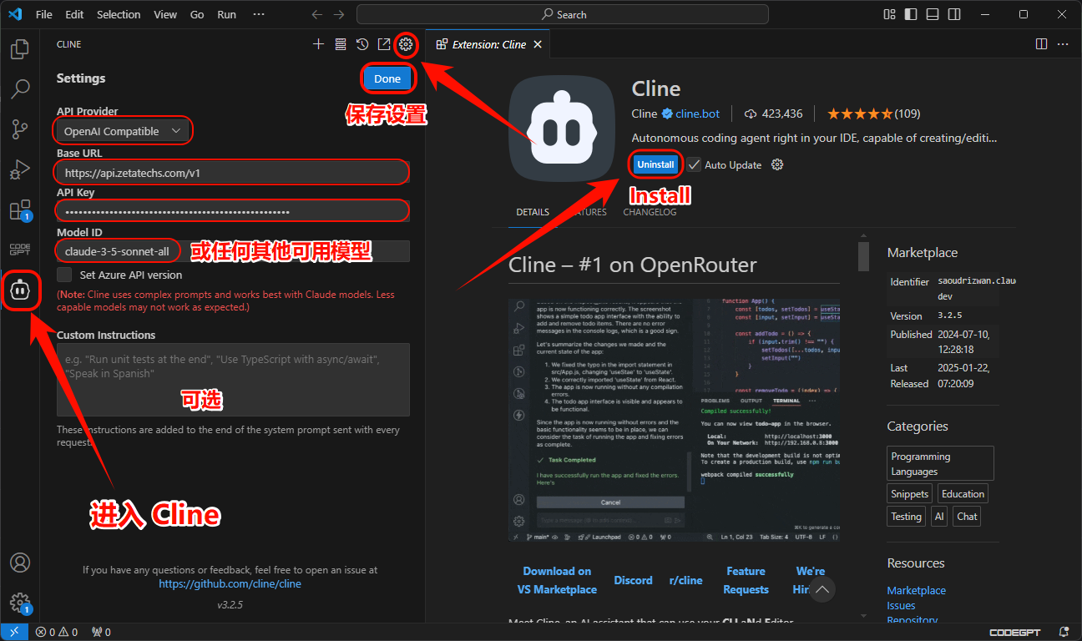Click the Custom Instructions text area
The image size is (1082, 641).
point(233,380)
